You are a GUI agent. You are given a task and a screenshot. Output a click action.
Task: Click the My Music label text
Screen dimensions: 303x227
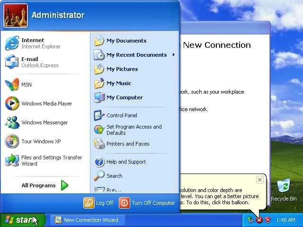(119, 83)
